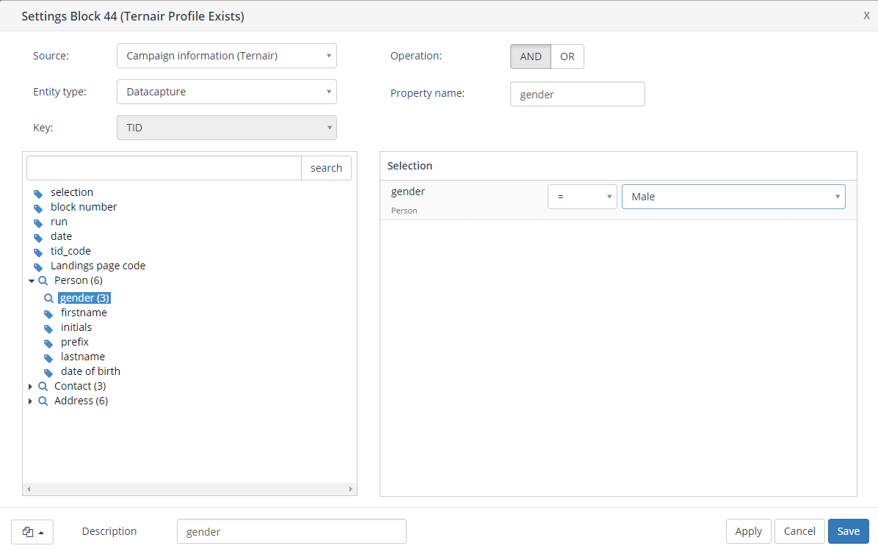
Task: Expand the Address tree node
Action: click(x=30, y=401)
